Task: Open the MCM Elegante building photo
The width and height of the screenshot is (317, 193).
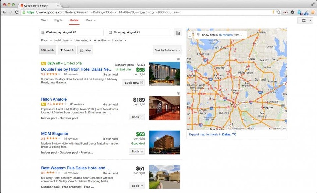Action: click(165, 142)
